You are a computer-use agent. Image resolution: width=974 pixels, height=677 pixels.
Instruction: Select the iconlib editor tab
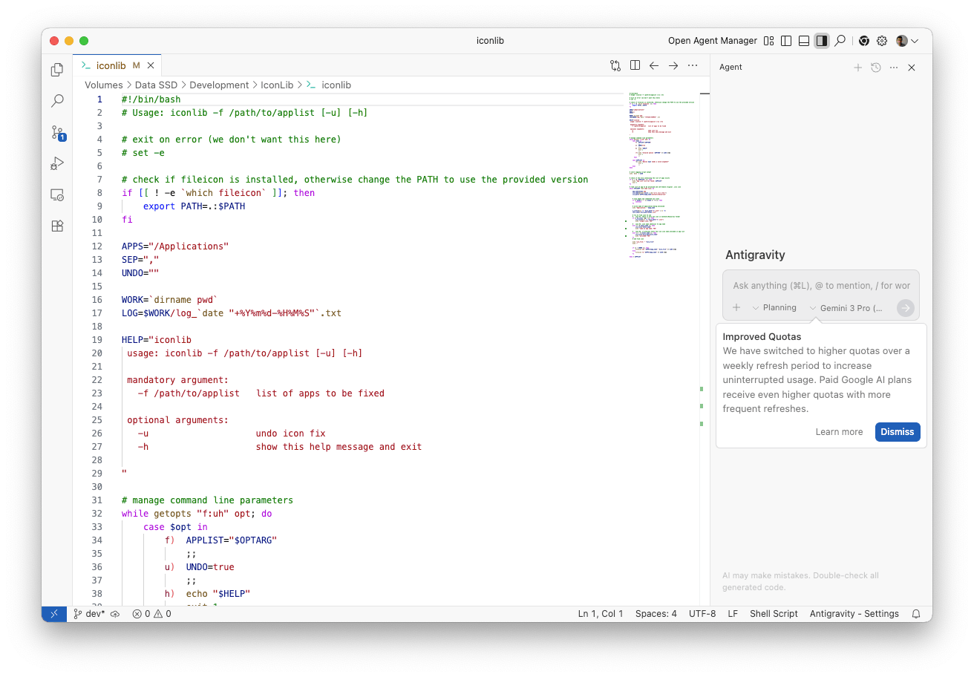pos(111,65)
